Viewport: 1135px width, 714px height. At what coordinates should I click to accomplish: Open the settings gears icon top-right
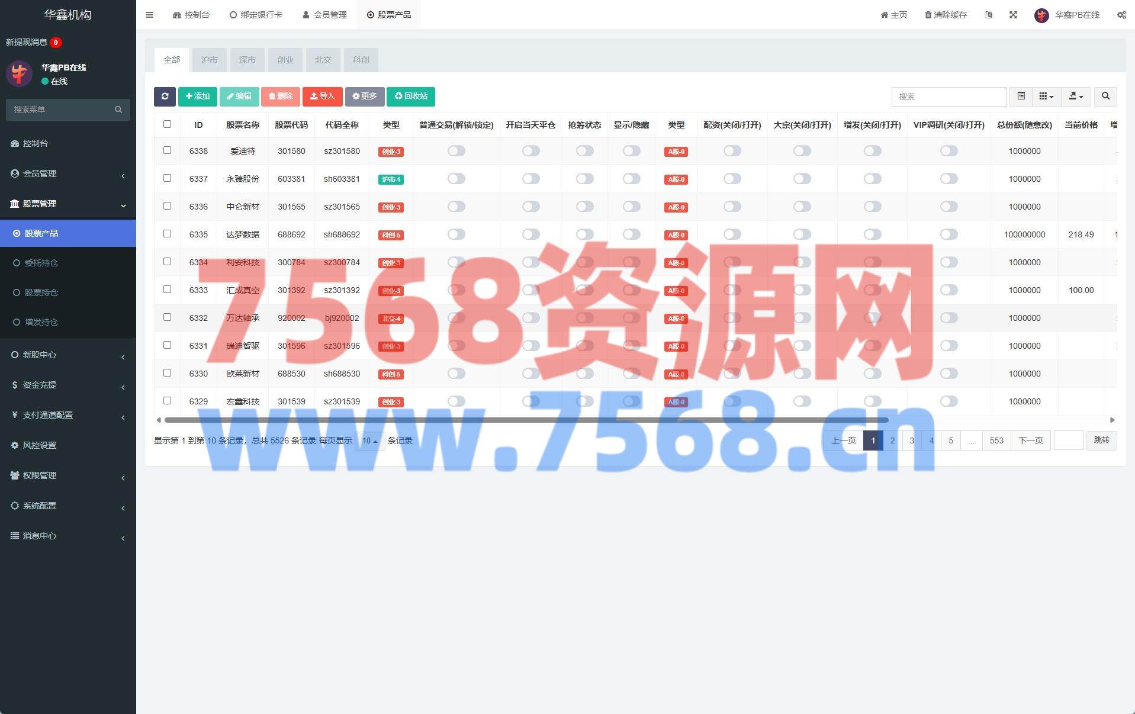(1121, 15)
